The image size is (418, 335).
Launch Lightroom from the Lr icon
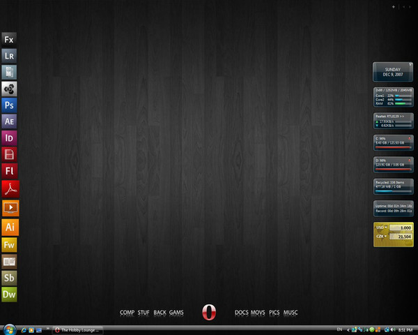coord(9,56)
